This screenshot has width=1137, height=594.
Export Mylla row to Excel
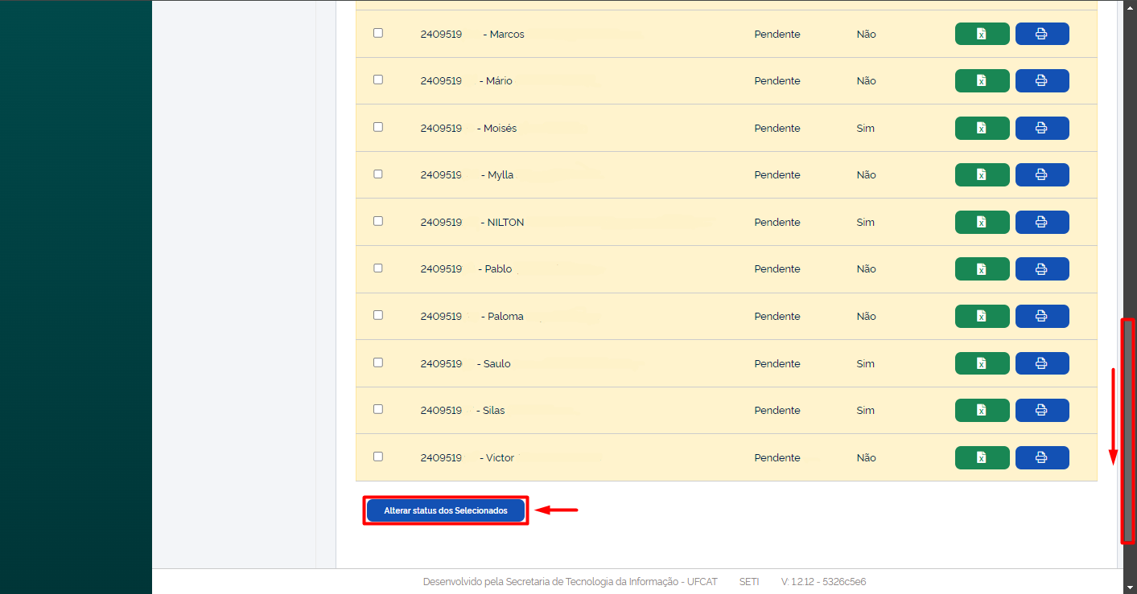pos(982,174)
